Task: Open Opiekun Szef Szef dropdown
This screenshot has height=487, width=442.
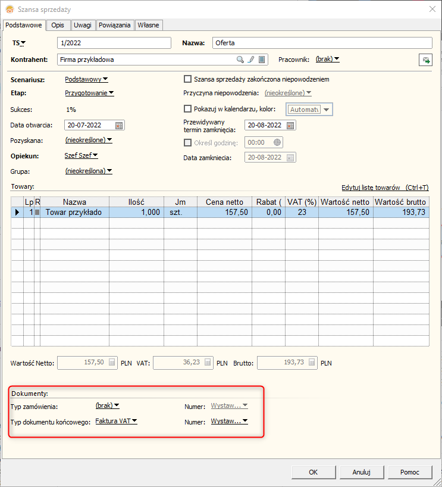Action: click(81, 155)
